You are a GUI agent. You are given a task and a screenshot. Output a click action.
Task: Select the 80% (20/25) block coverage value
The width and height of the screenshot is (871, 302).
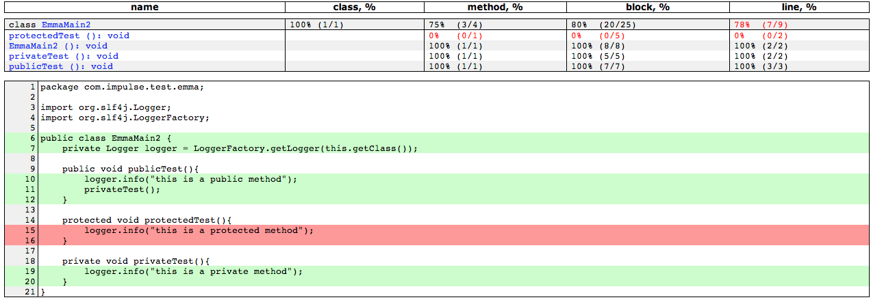point(603,25)
